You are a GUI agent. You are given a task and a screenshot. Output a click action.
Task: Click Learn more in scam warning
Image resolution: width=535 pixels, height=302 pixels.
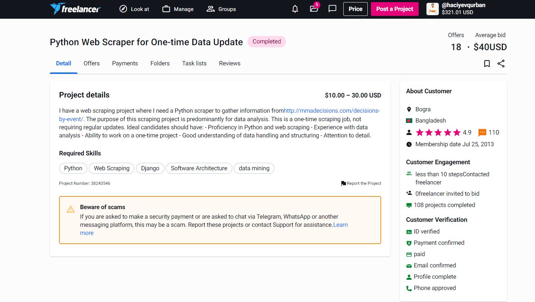click(340, 225)
